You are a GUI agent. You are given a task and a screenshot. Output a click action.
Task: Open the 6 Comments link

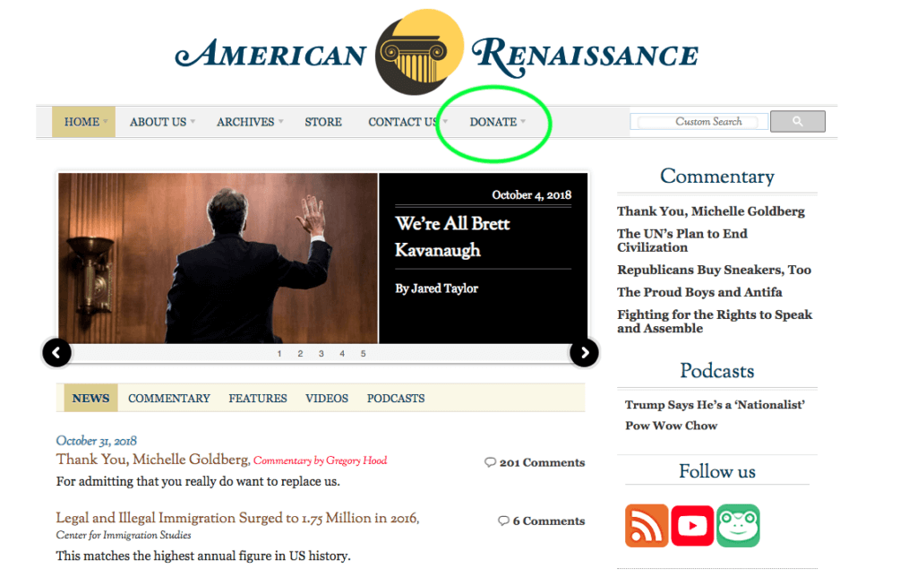point(549,521)
